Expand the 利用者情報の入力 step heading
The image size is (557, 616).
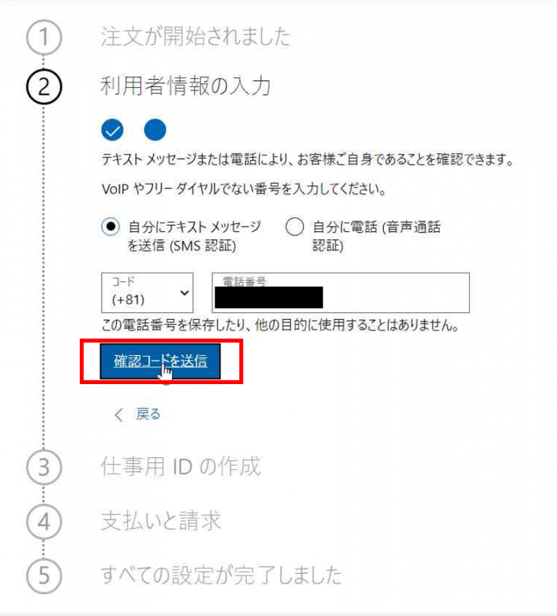pos(186,86)
